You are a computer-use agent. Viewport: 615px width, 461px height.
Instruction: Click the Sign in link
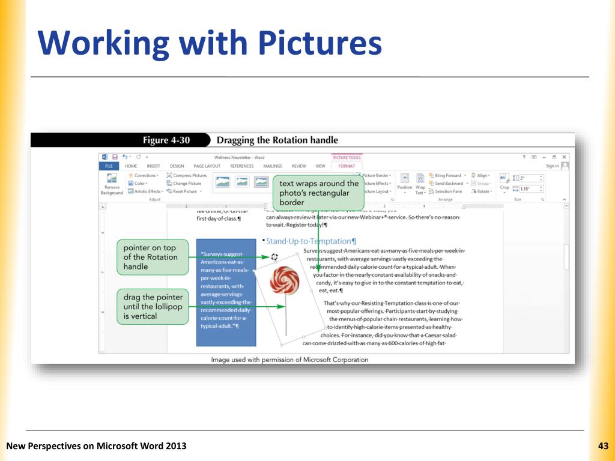point(553,166)
